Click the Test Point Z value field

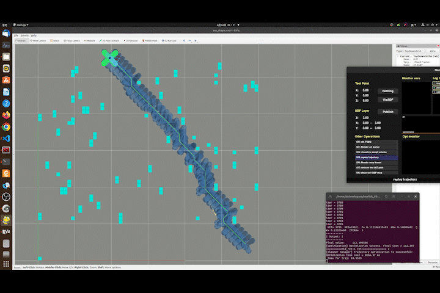pos(365,100)
